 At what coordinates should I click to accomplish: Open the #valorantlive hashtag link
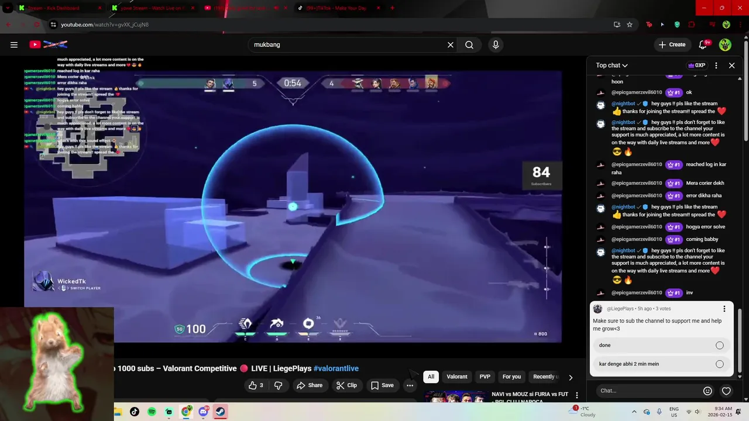tap(336, 368)
